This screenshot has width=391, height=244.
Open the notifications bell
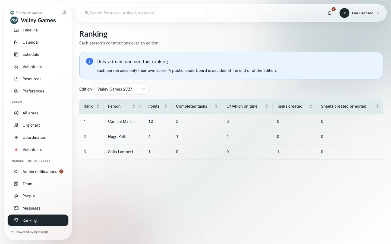point(330,13)
